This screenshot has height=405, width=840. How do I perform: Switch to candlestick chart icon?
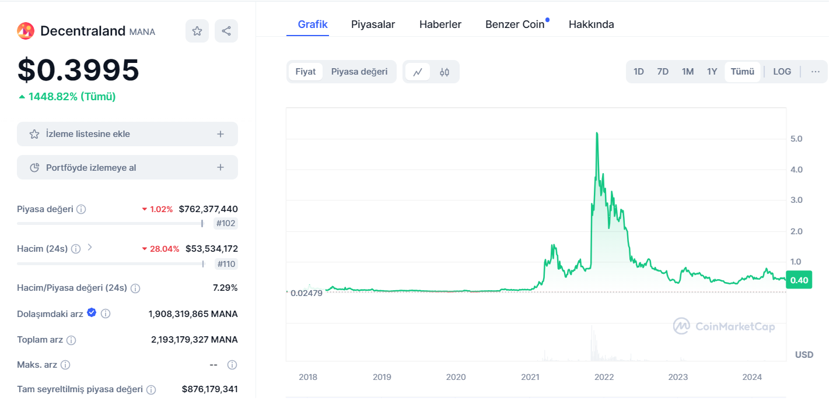(444, 72)
